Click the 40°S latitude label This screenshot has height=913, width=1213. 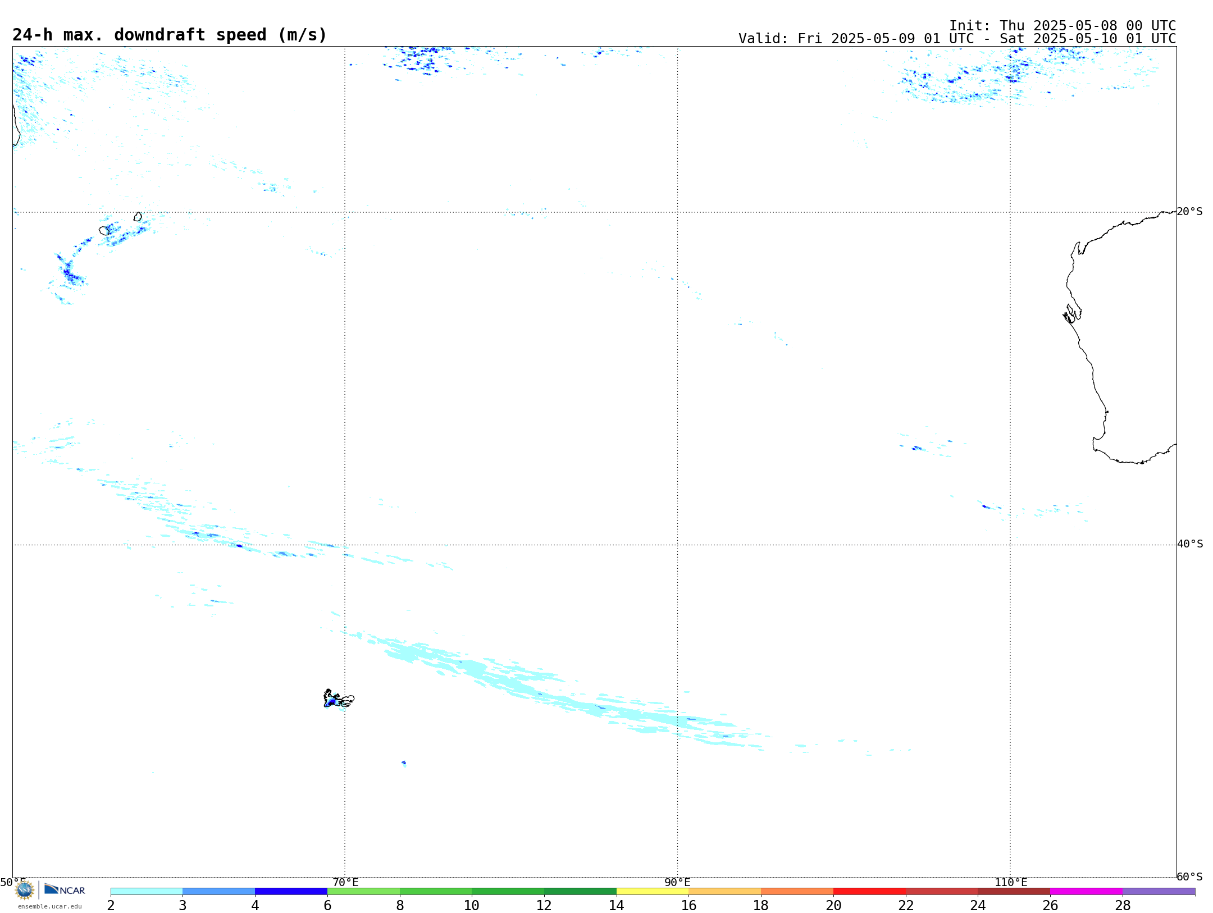click(x=1189, y=544)
